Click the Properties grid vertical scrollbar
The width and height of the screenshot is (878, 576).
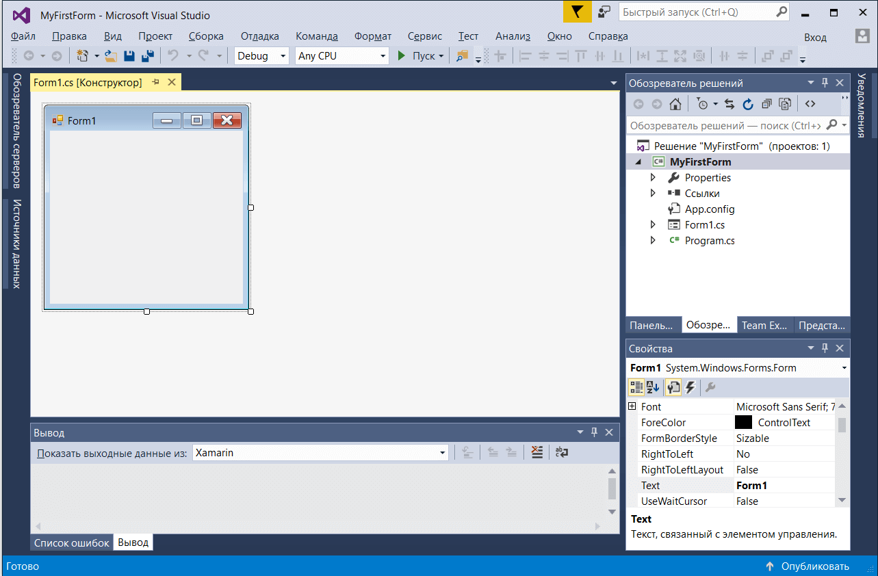pyautogui.click(x=842, y=454)
